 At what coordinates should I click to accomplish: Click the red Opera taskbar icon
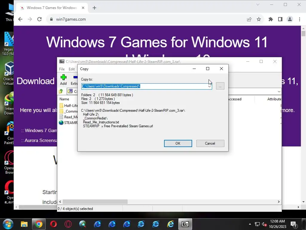click(x=53, y=224)
